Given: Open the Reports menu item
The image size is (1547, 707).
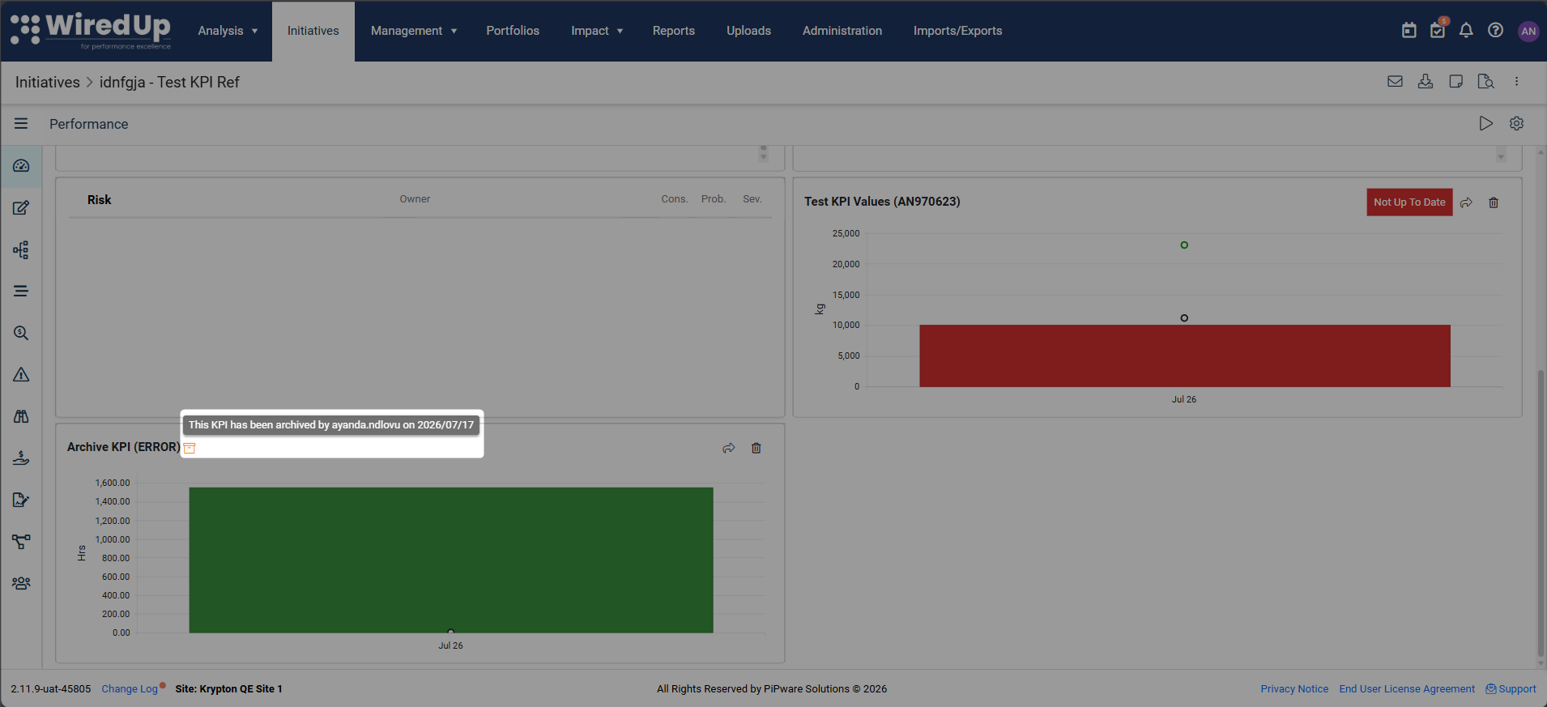Looking at the screenshot, I should coord(674,31).
